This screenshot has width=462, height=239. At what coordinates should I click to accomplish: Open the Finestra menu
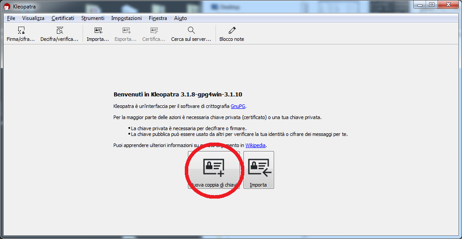158,18
